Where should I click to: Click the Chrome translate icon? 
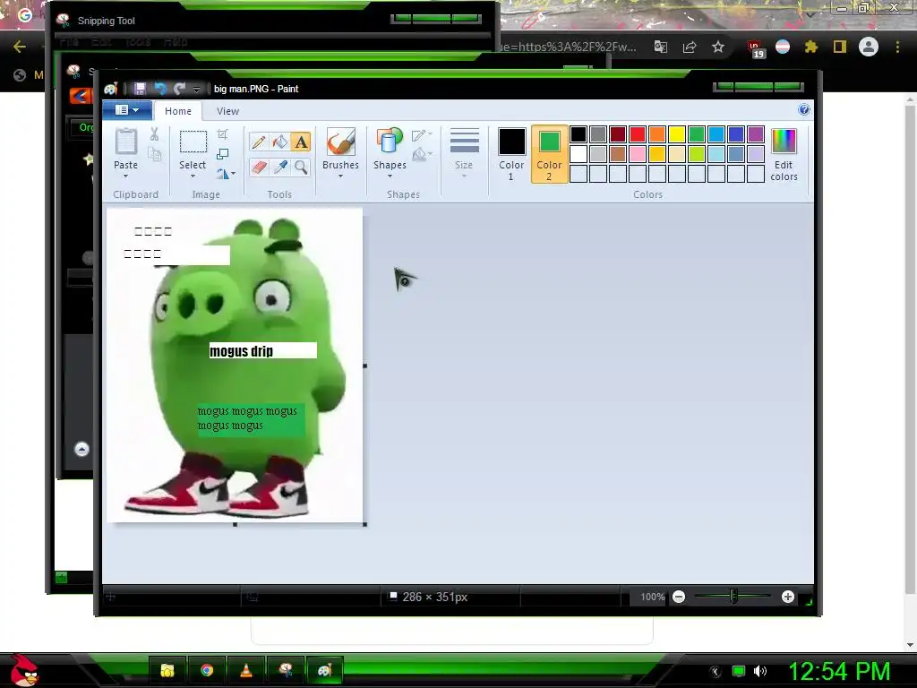(x=661, y=47)
